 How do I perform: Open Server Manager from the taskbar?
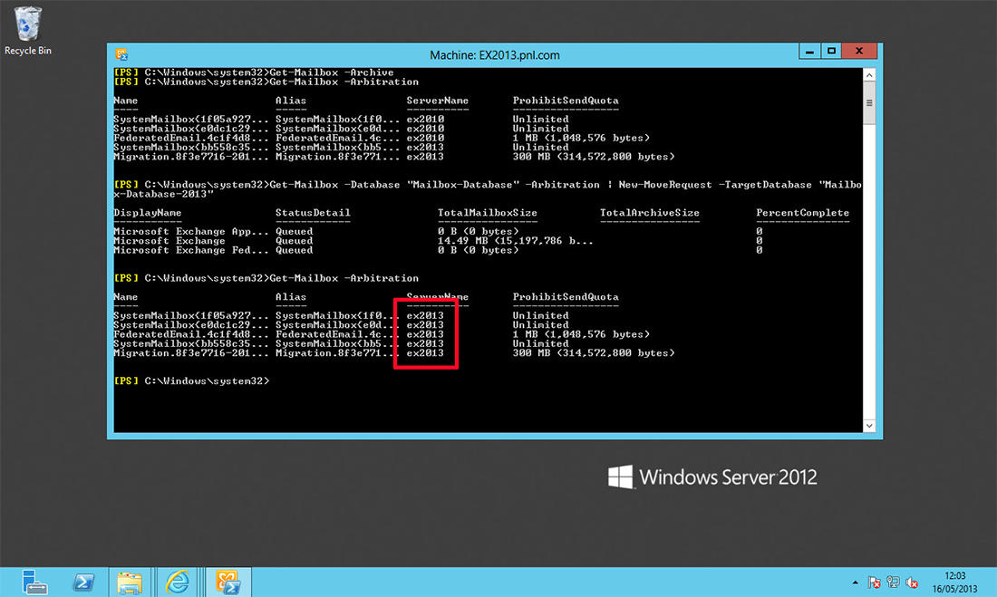pos(34,582)
